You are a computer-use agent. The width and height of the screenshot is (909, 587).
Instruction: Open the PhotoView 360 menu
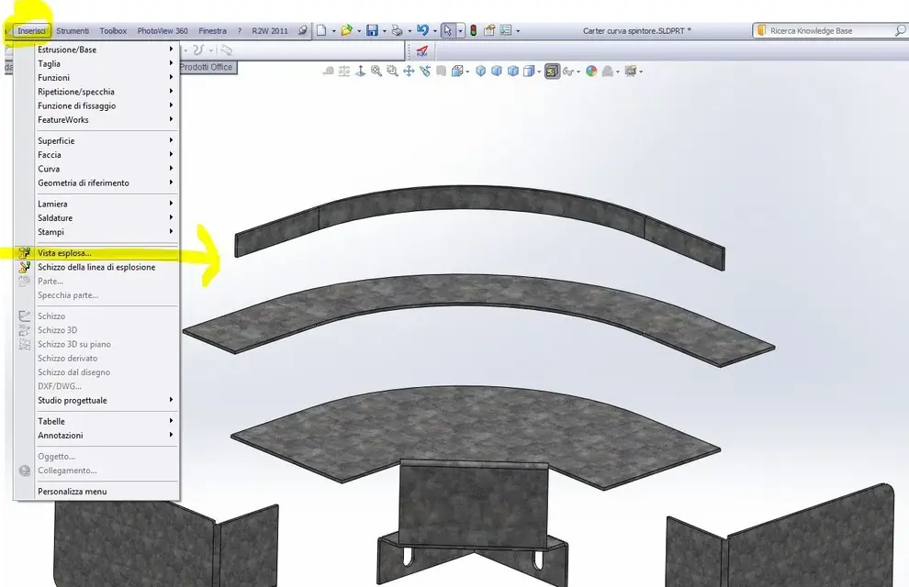click(163, 30)
